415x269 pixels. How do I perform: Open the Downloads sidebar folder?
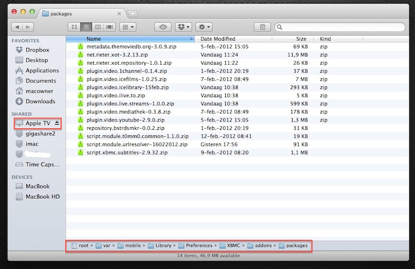point(40,101)
